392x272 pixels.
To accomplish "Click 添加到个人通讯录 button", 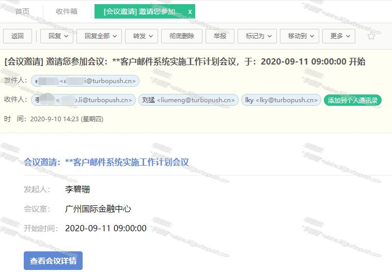I will point(352,100).
